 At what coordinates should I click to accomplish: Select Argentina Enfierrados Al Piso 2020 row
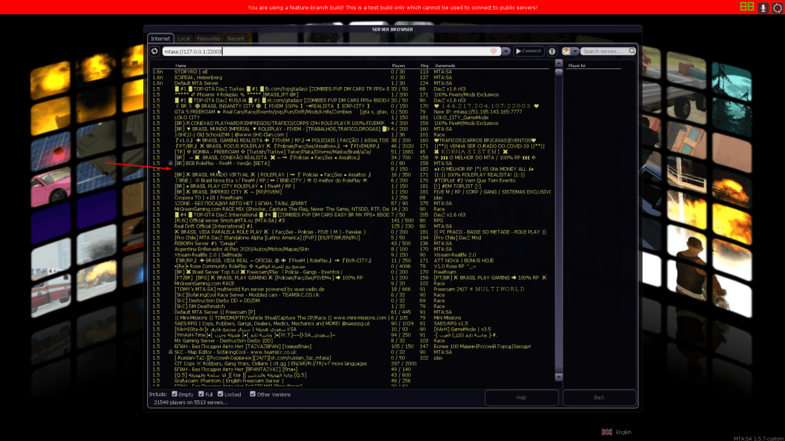[351, 249]
